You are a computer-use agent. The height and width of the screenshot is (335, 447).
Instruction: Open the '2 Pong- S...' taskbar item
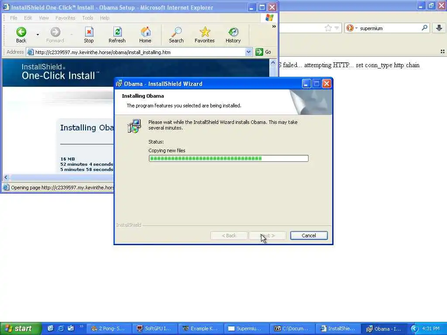(x=109, y=328)
